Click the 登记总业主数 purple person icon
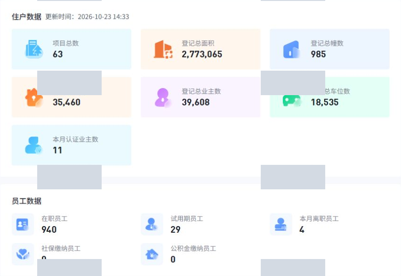 [x=163, y=97]
